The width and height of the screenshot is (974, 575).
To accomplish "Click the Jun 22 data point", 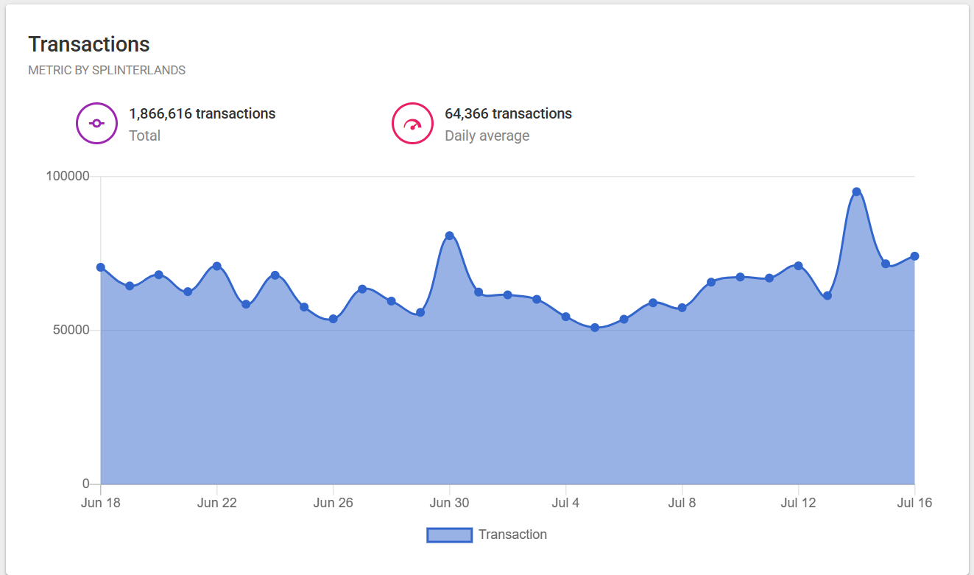I will point(216,266).
